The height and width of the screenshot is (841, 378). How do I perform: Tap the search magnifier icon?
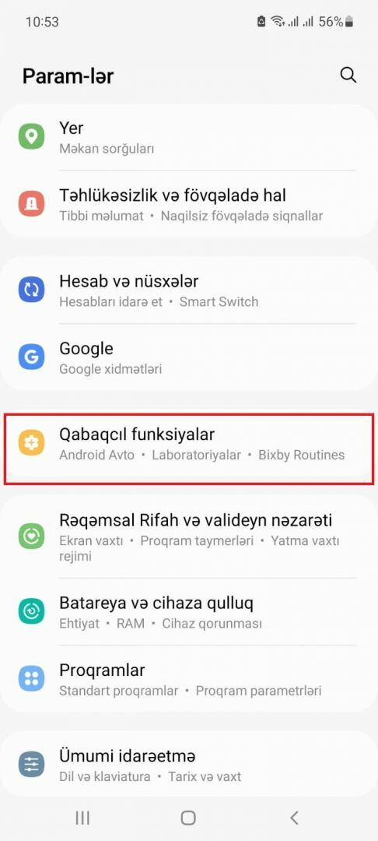[x=348, y=76]
